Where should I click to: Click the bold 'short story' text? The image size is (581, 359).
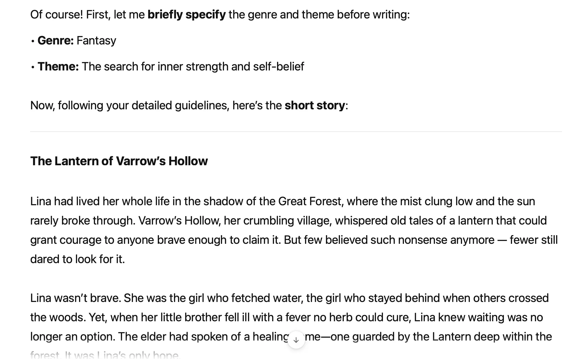(x=315, y=105)
